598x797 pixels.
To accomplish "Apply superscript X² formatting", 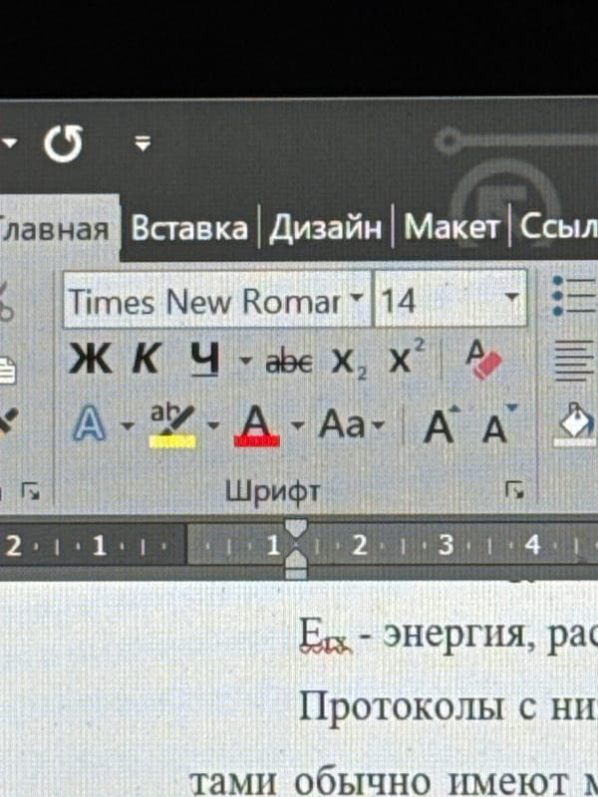I will (406, 357).
